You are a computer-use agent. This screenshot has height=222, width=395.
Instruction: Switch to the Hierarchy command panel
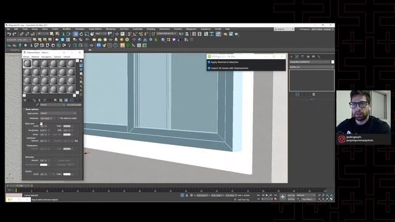coord(302,57)
